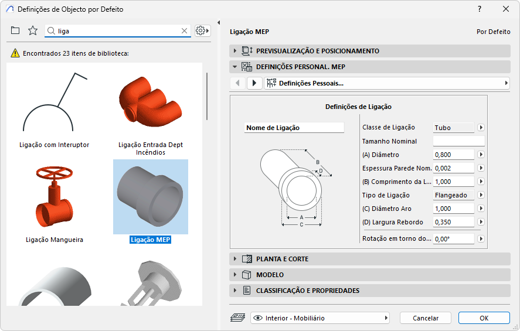This screenshot has width=520, height=331.
Task: Open the help question mark
Action: click(479, 9)
